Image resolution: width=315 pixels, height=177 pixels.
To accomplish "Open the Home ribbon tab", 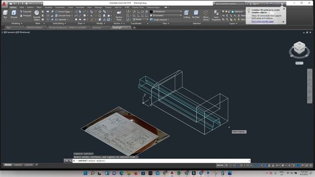I will [x=13, y=7].
